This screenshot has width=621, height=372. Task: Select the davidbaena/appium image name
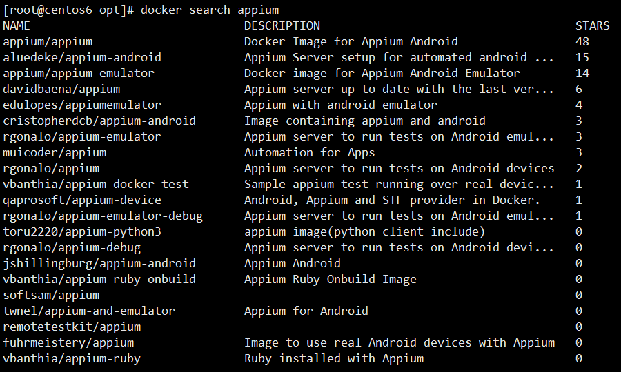tap(61, 89)
